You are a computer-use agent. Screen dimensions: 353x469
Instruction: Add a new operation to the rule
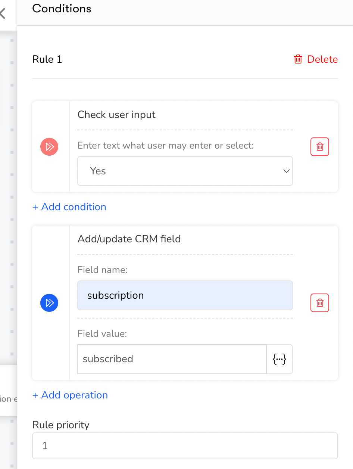click(x=70, y=395)
